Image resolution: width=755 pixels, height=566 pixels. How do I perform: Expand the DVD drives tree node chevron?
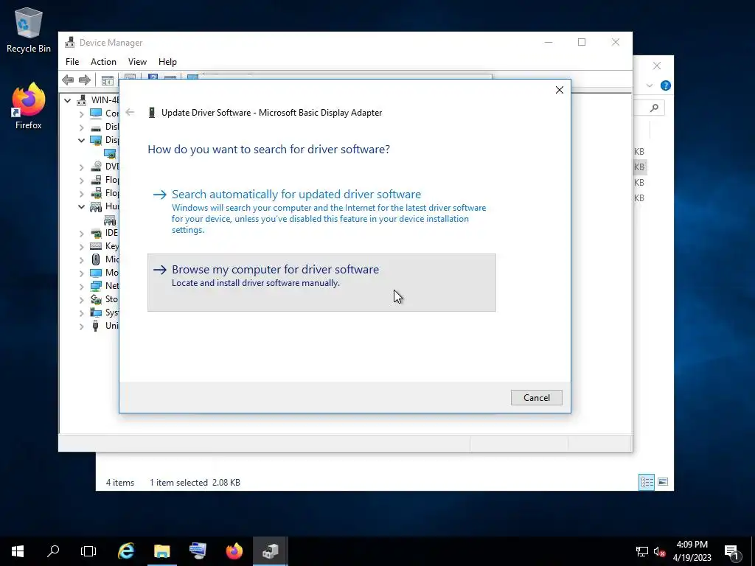[81, 167]
